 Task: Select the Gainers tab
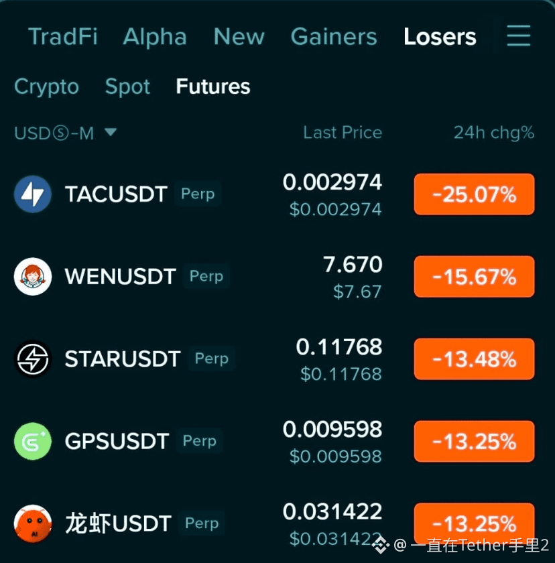(x=334, y=37)
